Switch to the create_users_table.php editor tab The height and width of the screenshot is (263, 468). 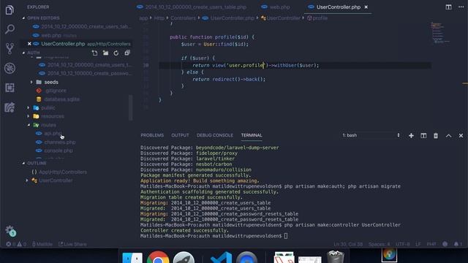[192, 7]
